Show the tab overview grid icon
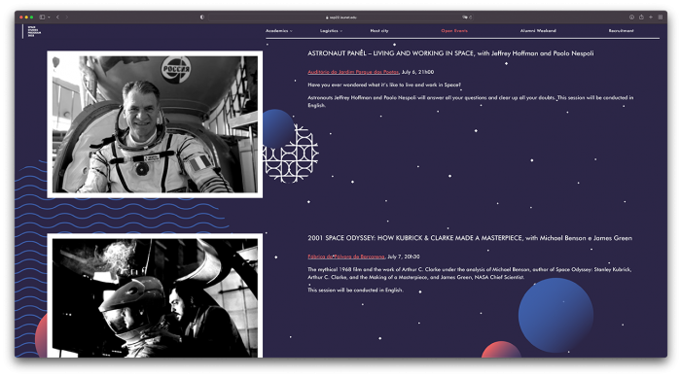Viewport: 681px width, 377px height. [661, 17]
